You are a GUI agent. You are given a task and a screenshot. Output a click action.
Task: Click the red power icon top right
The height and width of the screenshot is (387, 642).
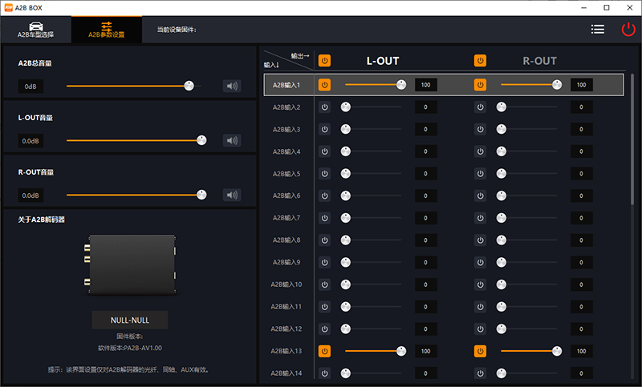[x=628, y=29]
